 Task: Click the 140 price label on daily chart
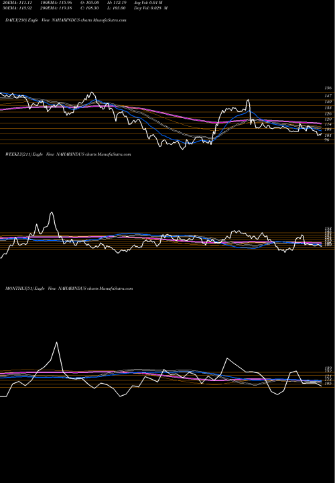tap(328, 102)
